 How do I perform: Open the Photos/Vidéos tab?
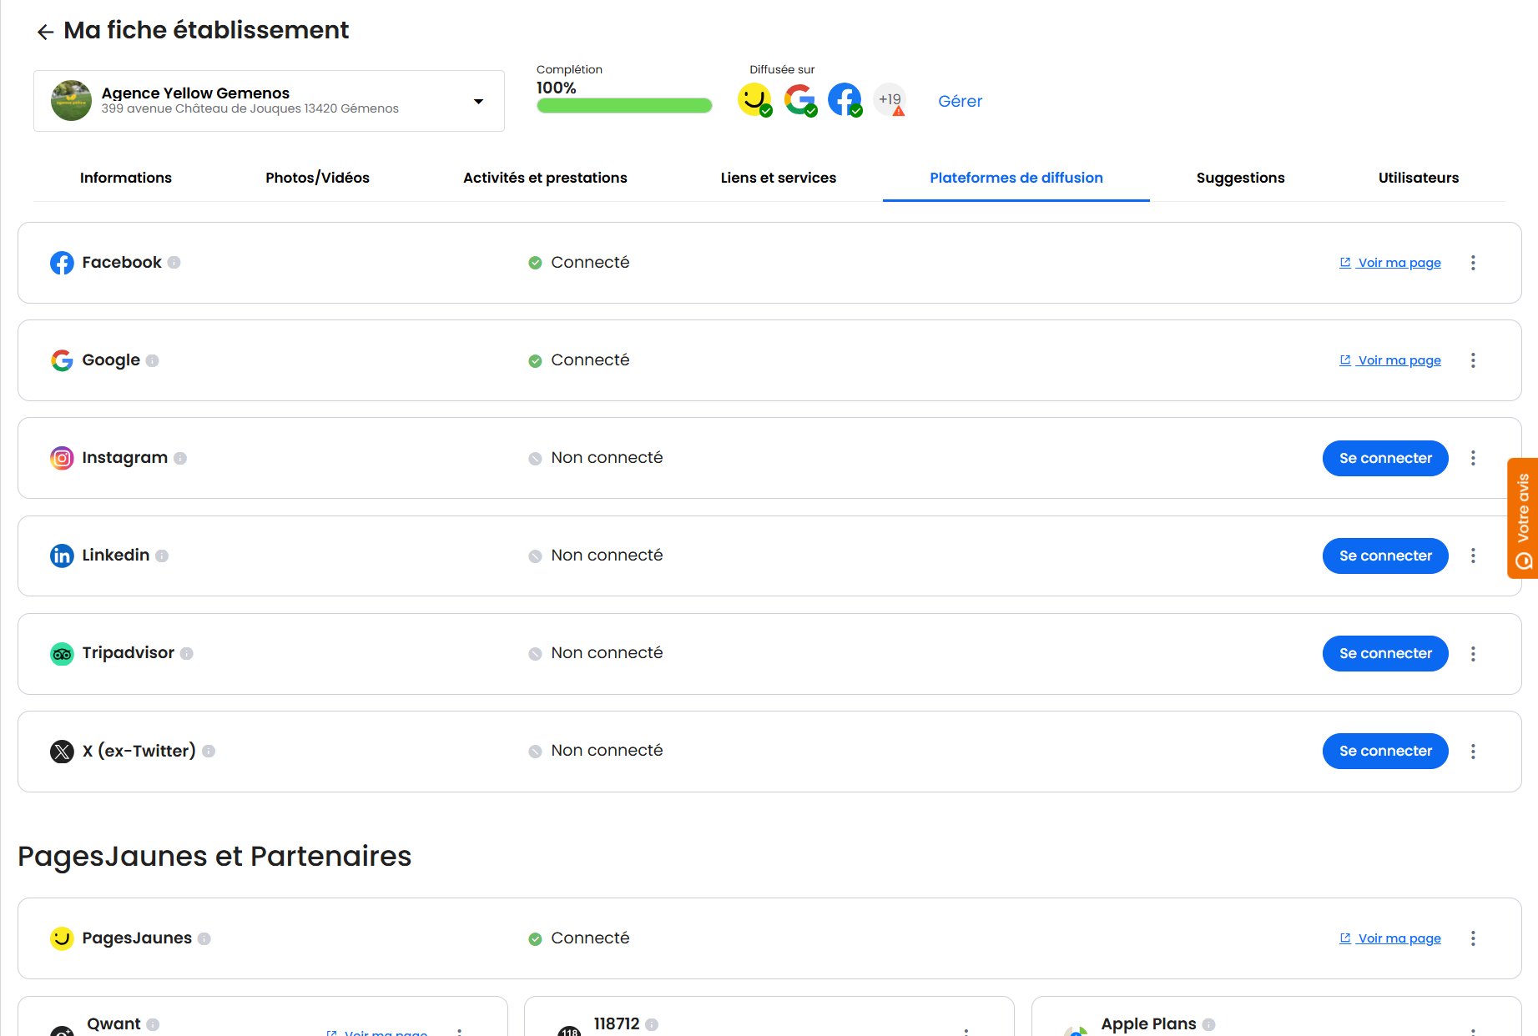click(317, 178)
